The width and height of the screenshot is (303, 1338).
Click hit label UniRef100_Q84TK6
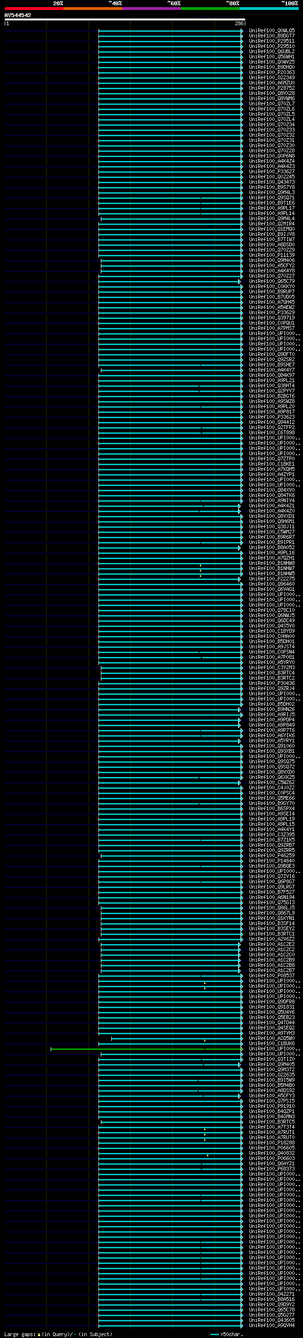click(272, 496)
